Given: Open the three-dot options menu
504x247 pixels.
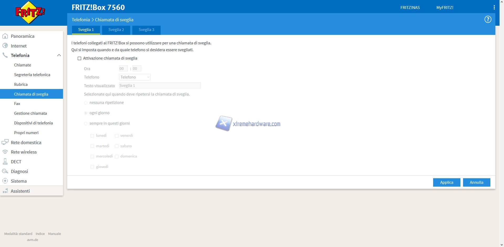Looking at the screenshot, I should click(x=494, y=8).
